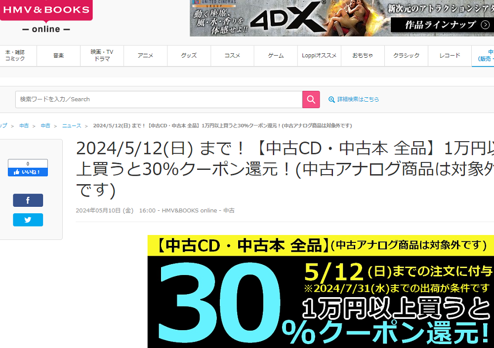Open the 音楽 category
494x348 pixels.
coord(59,55)
